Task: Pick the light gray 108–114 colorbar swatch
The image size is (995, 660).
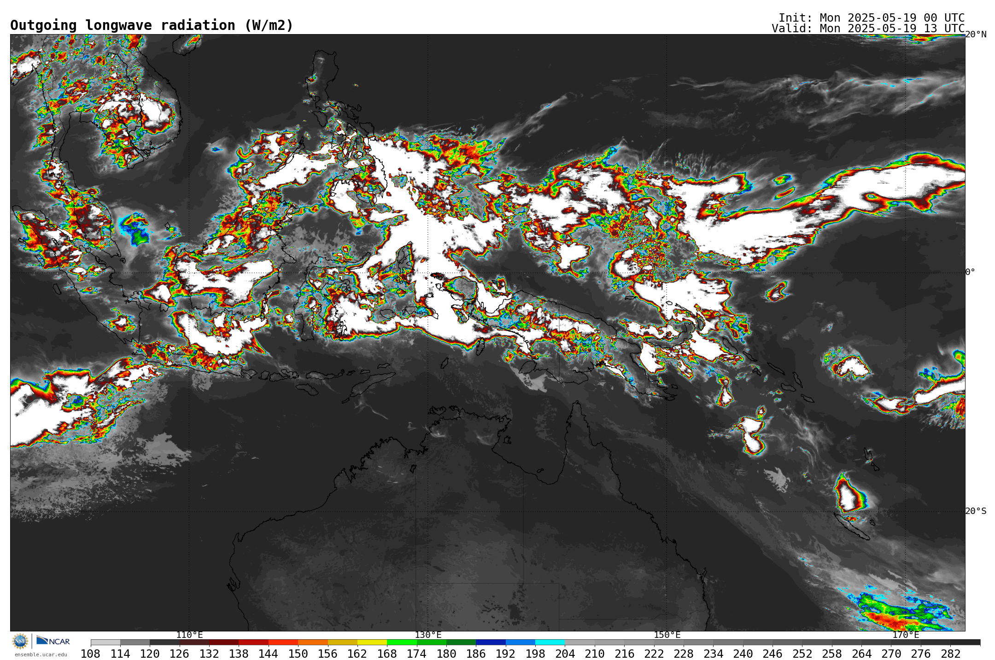Action: [105, 642]
